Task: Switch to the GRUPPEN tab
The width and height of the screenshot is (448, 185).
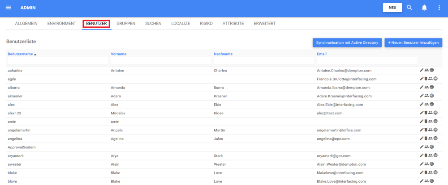Action: pos(126,23)
